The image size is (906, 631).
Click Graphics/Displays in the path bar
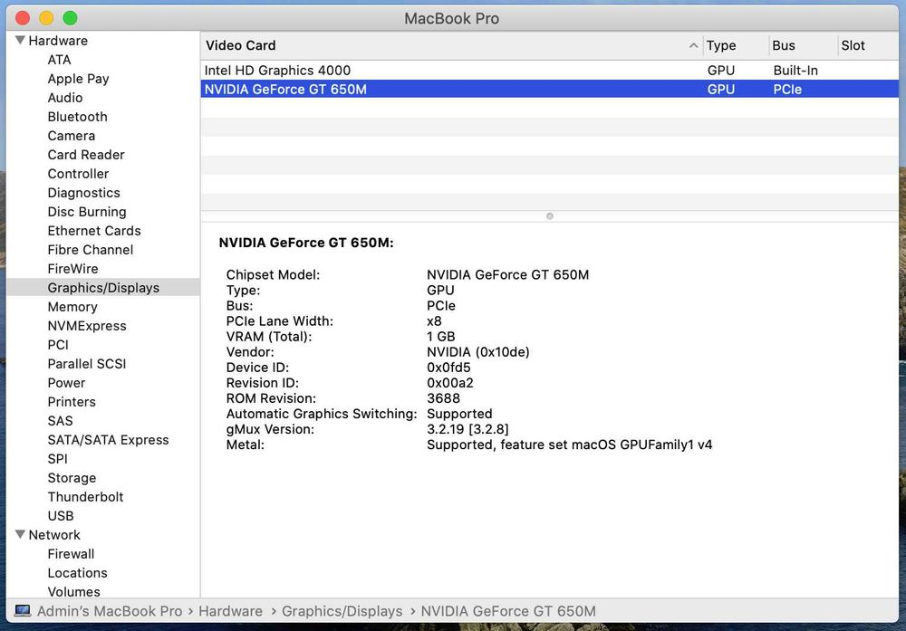click(342, 611)
